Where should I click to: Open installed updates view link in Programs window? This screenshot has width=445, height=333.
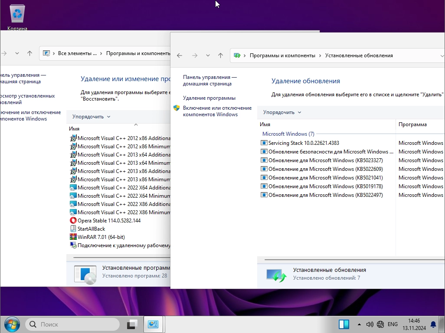pyautogui.click(x=27, y=99)
